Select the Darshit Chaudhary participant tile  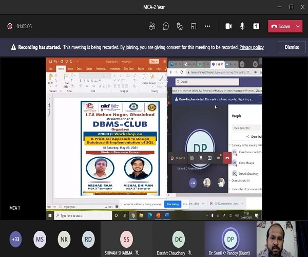click(x=178, y=239)
